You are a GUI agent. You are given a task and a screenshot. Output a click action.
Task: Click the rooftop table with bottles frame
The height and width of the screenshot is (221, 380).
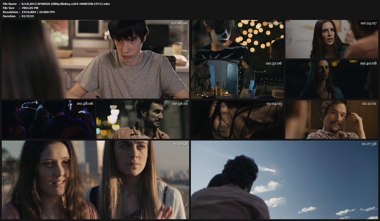pyautogui.click(x=237, y=79)
